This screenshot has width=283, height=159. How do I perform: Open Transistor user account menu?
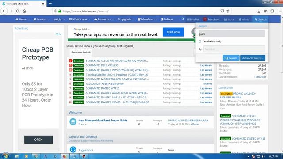click(211, 19)
